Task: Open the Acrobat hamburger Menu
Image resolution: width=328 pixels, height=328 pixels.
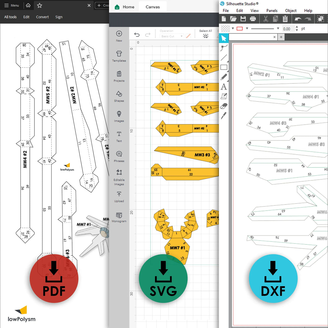Action: (x=12, y=5)
